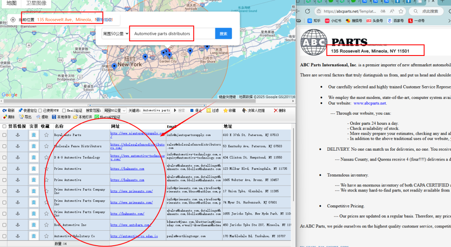The height and width of the screenshot is (247, 451).
Task: Click the 本地保存 save-local disk icon
Action: 54,117
